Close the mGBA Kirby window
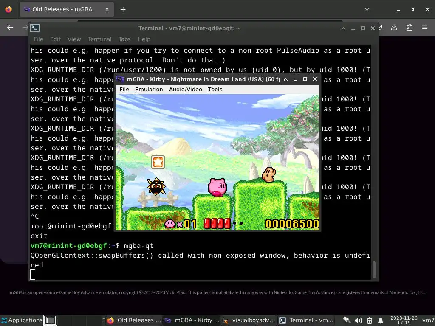Viewport: 435px width, 326px height. click(x=315, y=79)
